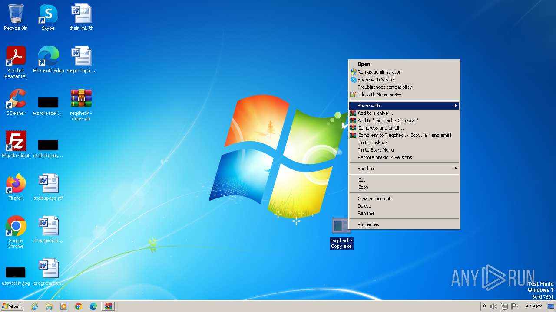Screen dimensions: 556x312
Task: Choose Troubleshoot compatibility
Action: click(404, 87)
